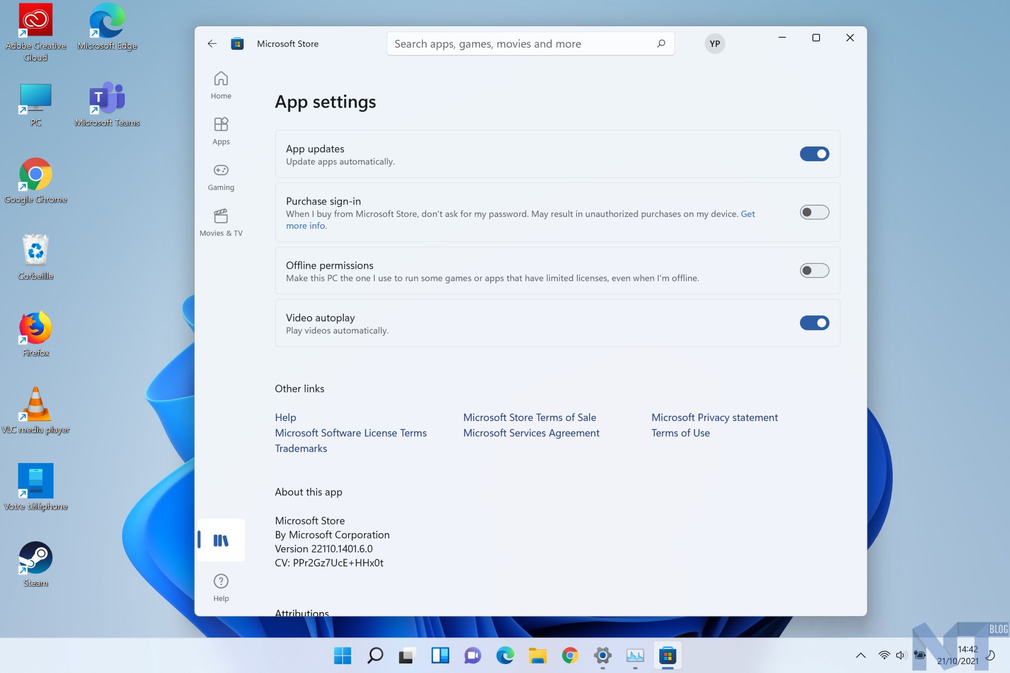Screen dimensions: 1010x673
Task: Go to Gaming section
Action: pyautogui.click(x=221, y=177)
